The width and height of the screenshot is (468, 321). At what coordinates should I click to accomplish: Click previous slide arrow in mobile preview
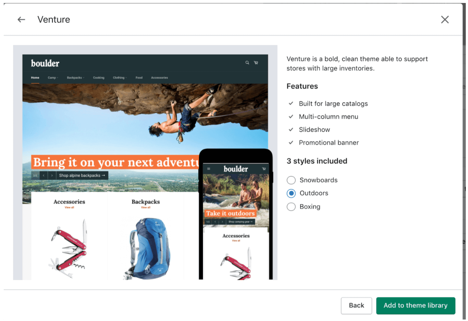point(215,222)
